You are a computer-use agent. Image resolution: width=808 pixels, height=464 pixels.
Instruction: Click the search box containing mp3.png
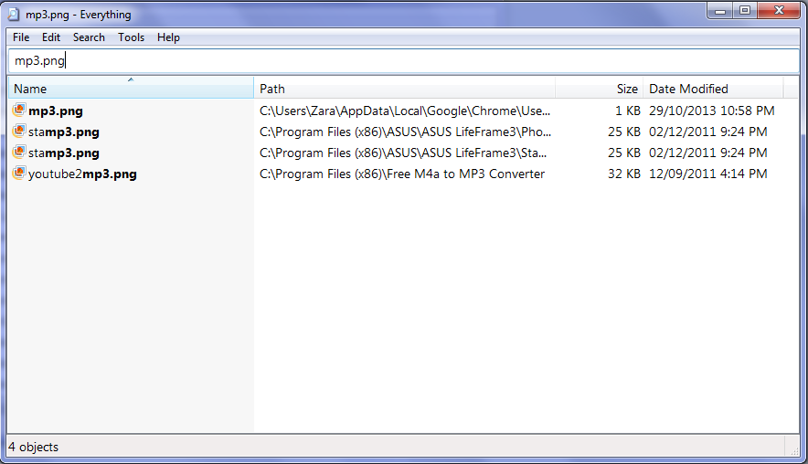pyautogui.click(x=403, y=61)
